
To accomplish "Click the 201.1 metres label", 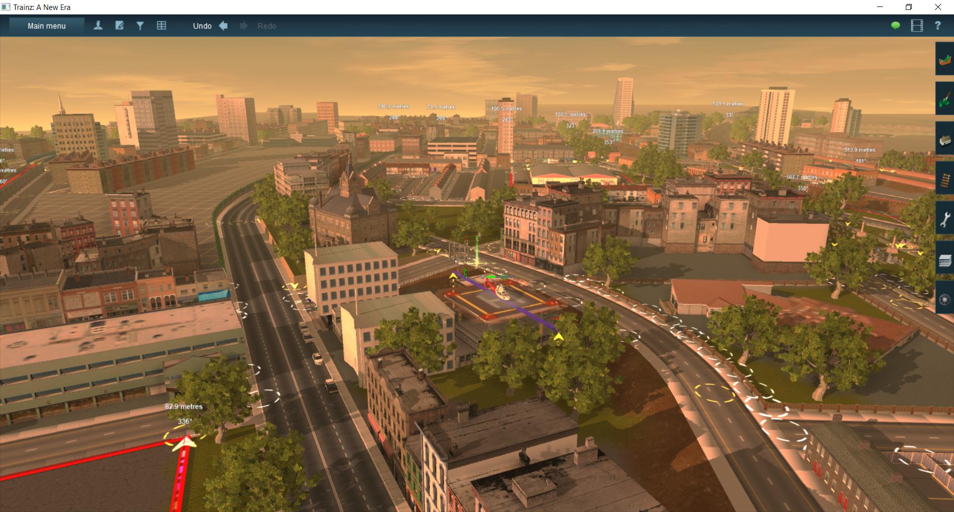I will pyautogui.click(x=608, y=131).
